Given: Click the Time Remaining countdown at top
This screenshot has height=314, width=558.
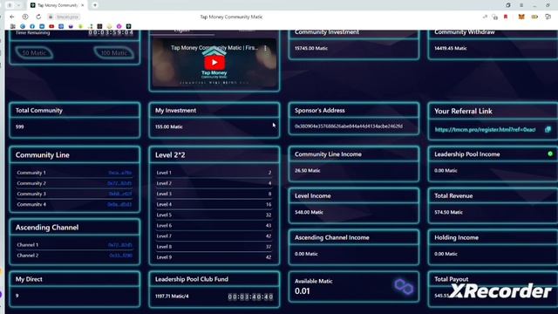Looking at the screenshot, I should 111,33.
